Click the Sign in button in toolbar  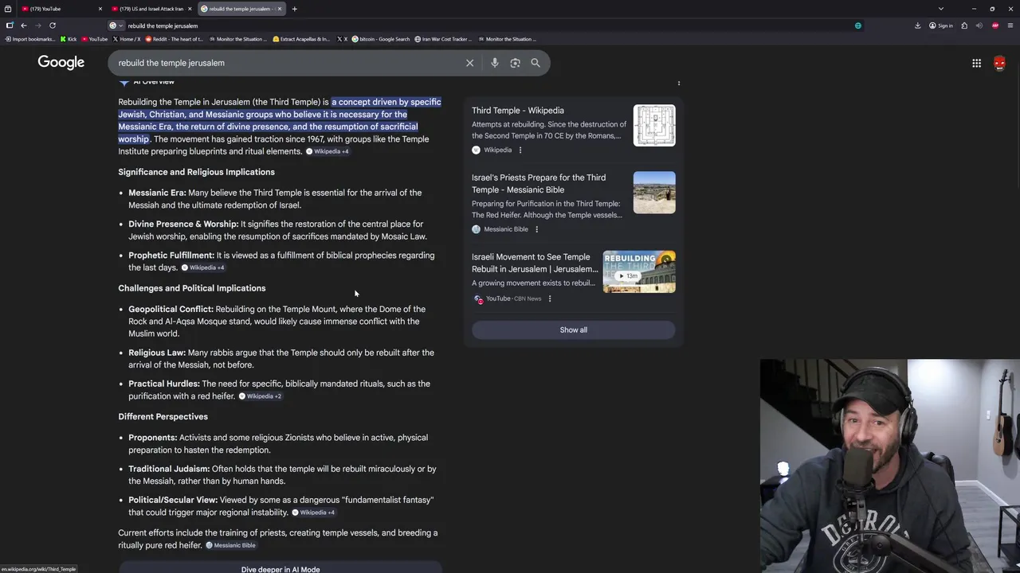[x=941, y=25]
